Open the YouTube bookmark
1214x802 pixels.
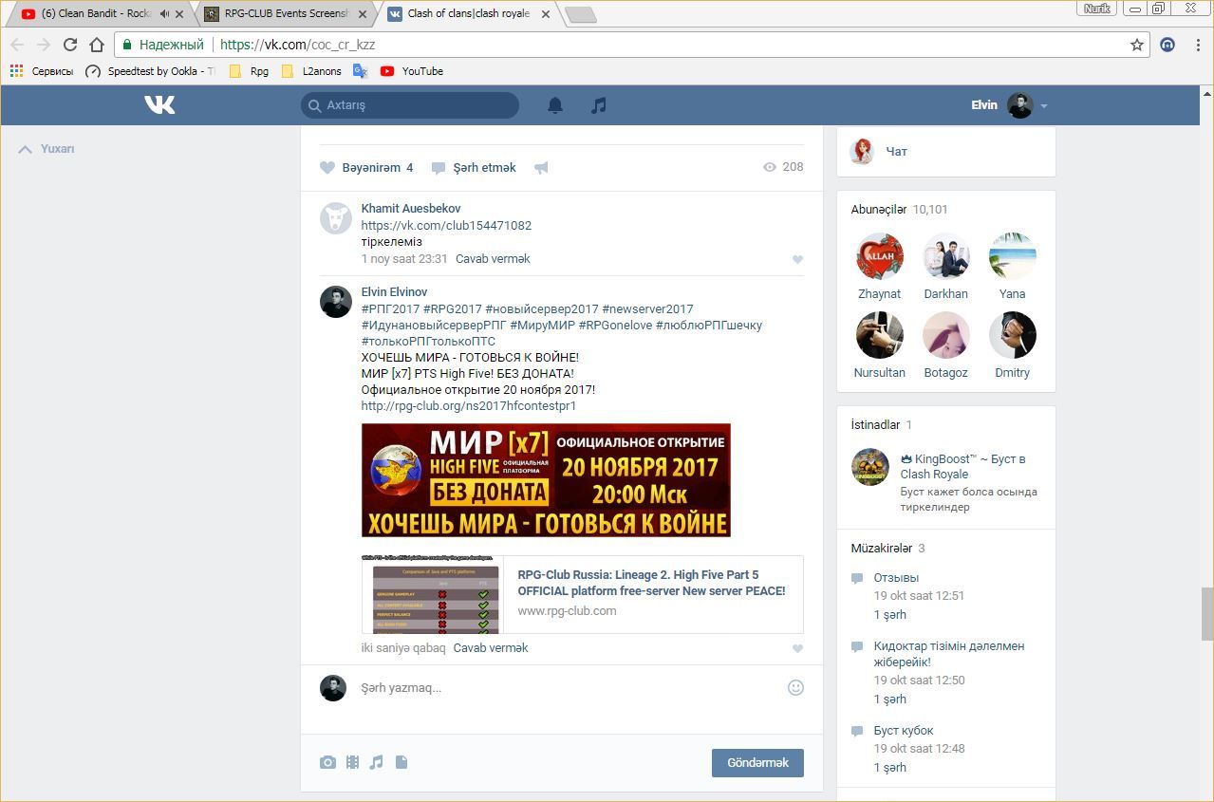coord(412,71)
